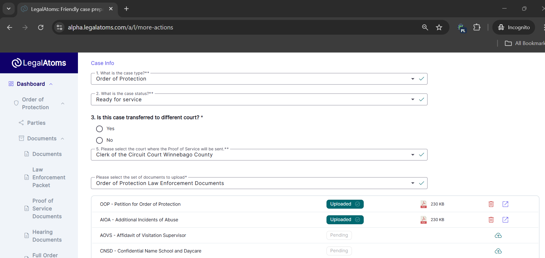Expand the Proof of Service court dropdown
Image resolution: width=545 pixels, height=258 pixels.
[x=413, y=155]
